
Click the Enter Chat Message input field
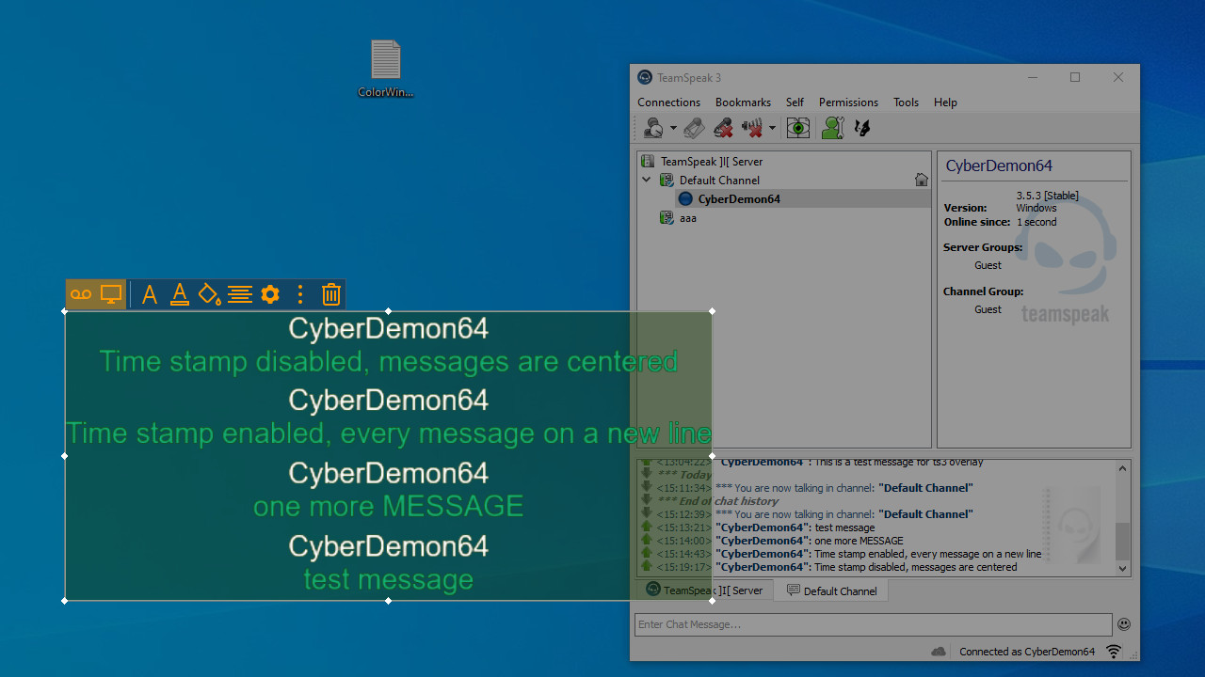click(x=873, y=624)
